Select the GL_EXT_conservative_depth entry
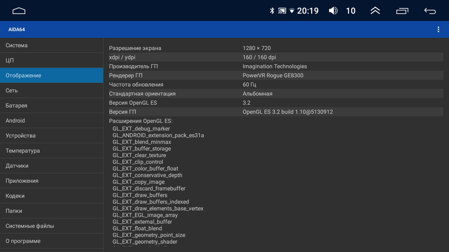Image resolution: width=449 pixels, height=252 pixels. (147, 175)
